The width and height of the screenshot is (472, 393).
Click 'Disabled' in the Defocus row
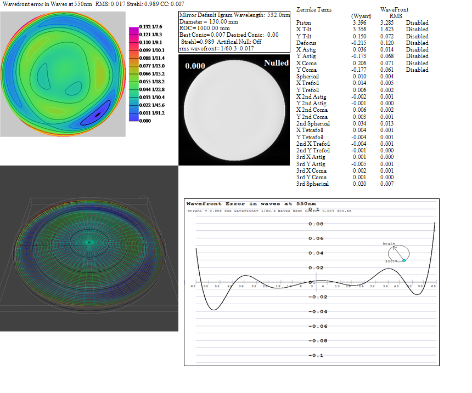[417, 43]
